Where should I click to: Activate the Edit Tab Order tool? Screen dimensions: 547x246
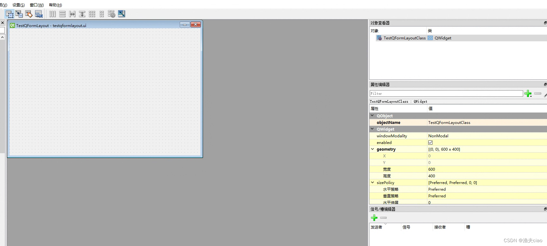pos(39,14)
